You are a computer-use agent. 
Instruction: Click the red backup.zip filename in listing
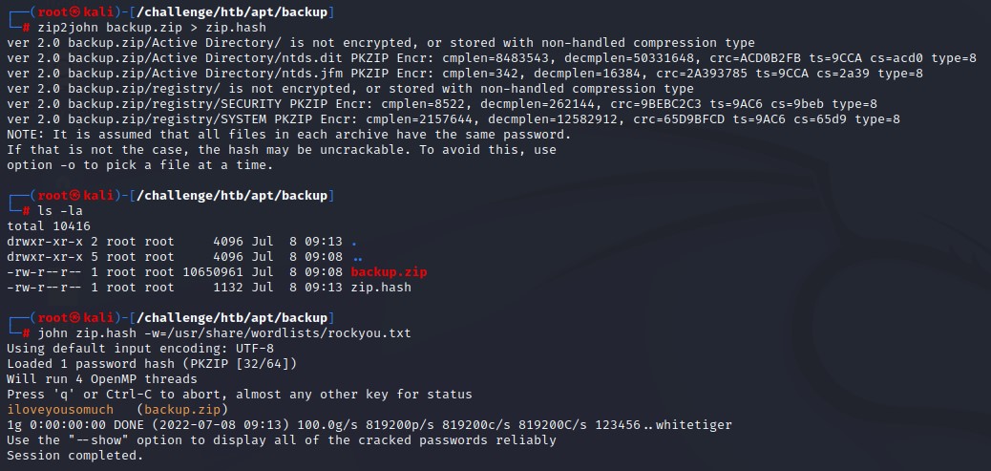(x=389, y=272)
